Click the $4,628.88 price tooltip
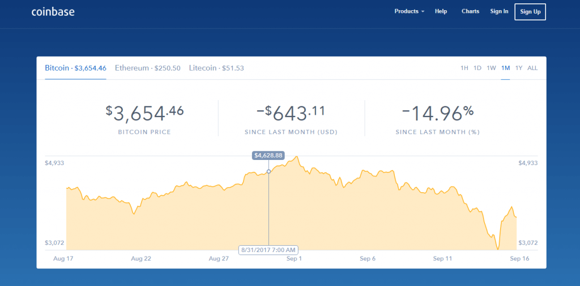The image size is (580, 286). pos(268,155)
